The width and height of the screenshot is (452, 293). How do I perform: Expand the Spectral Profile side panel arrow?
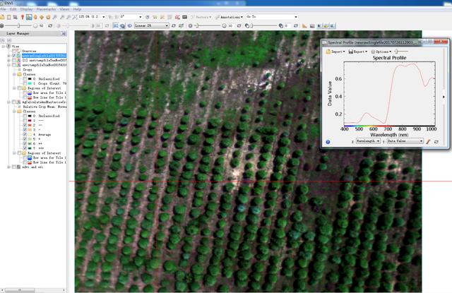pyautogui.click(x=443, y=96)
